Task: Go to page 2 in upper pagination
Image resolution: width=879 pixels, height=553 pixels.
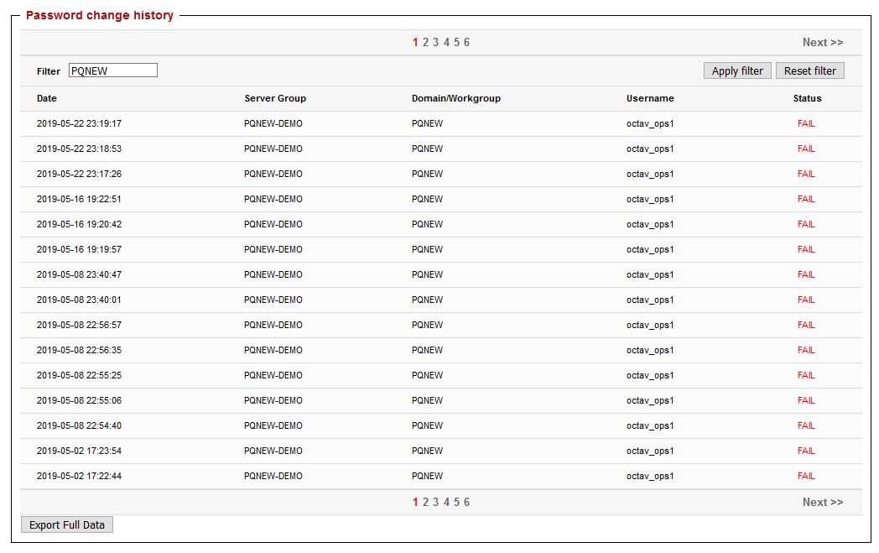Action: pos(425,43)
